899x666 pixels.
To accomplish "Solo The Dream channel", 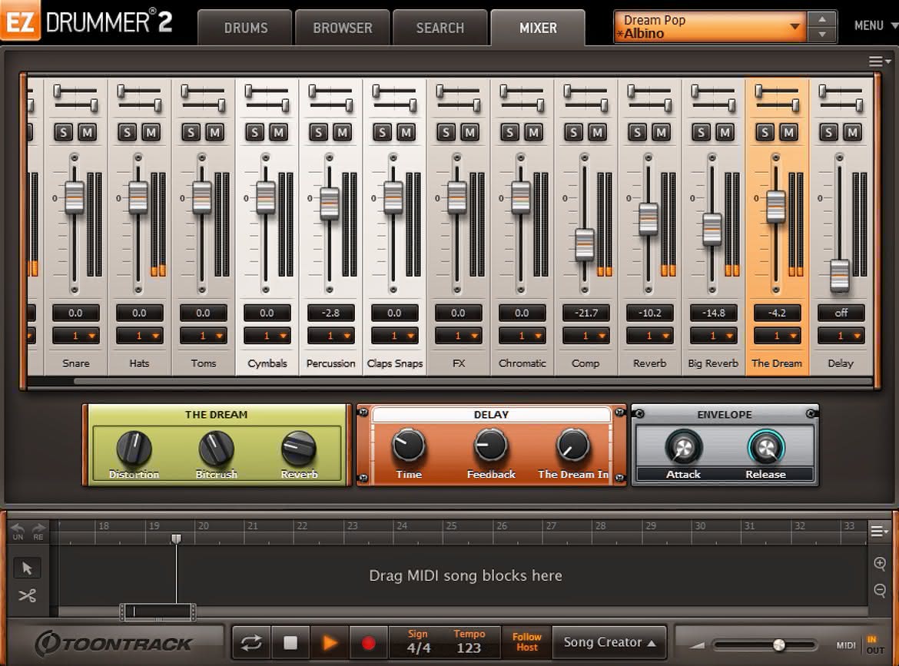I will (765, 133).
